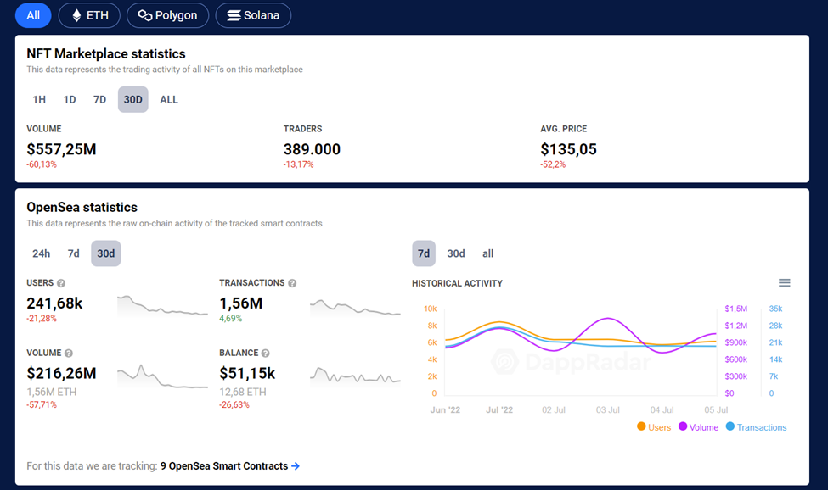Switch marketplace statistics to 7D

[99, 99]
